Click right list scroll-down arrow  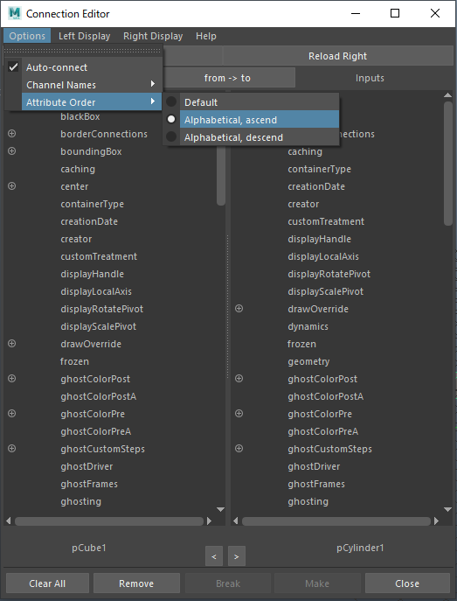[x=447, y=509]
